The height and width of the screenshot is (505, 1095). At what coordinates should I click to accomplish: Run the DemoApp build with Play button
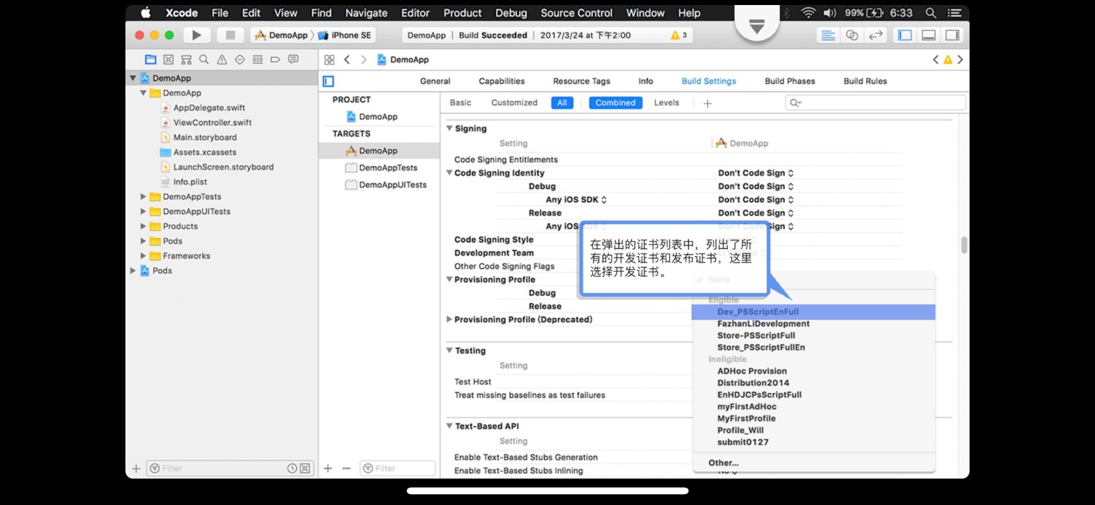click(196, 35)
